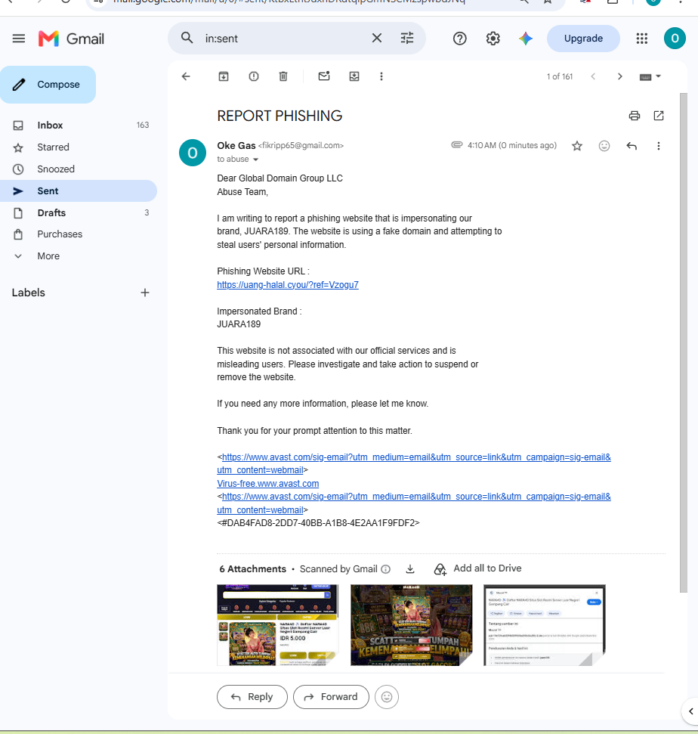698x734 pixels.
Task: Compose a new email
Action: [x=48, y=84]
